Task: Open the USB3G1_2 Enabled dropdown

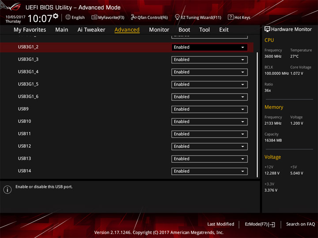Action: tap(209, 47)
